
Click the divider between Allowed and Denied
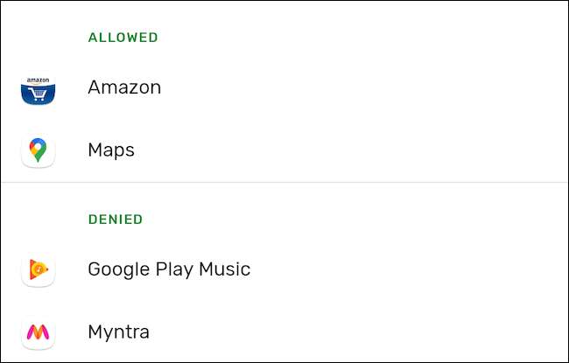(x=284, y=183)
